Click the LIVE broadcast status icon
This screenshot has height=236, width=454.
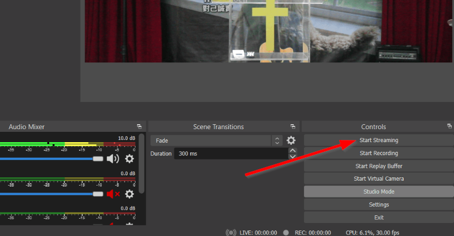coord(231,232)
